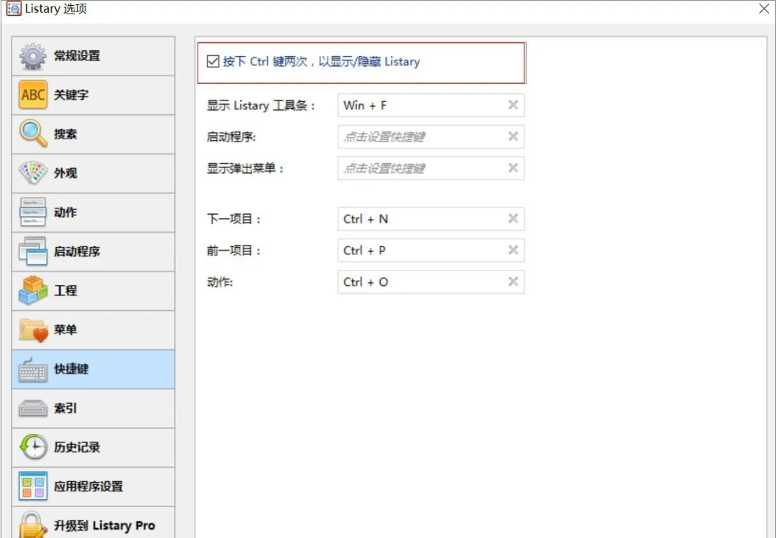This screenshot has height=538, width=776.
Task: Click the grid icon for 应用程序设置
Action: pyautogui.click(x=32, y=486)
